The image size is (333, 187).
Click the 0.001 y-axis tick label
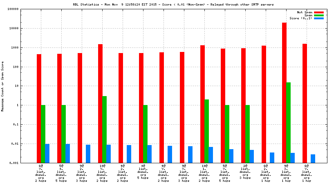point(14,163)
